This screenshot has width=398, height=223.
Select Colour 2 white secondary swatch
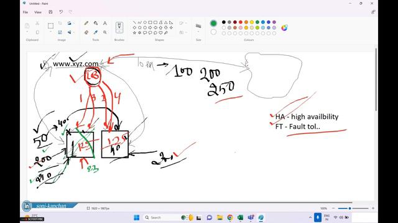coord(213,32)
